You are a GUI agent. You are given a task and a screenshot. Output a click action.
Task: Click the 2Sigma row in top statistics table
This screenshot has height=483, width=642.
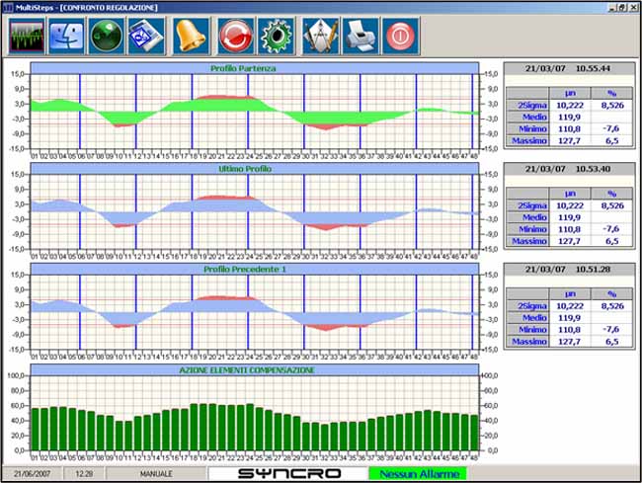526,104
